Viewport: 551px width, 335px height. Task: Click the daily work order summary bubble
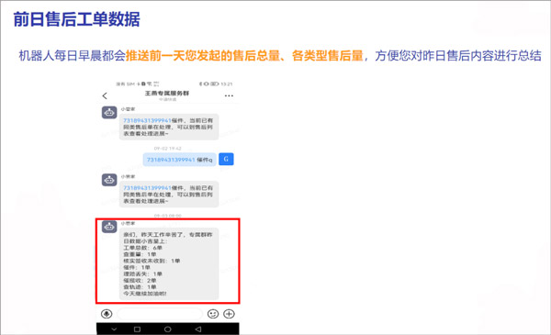(169, 263)
